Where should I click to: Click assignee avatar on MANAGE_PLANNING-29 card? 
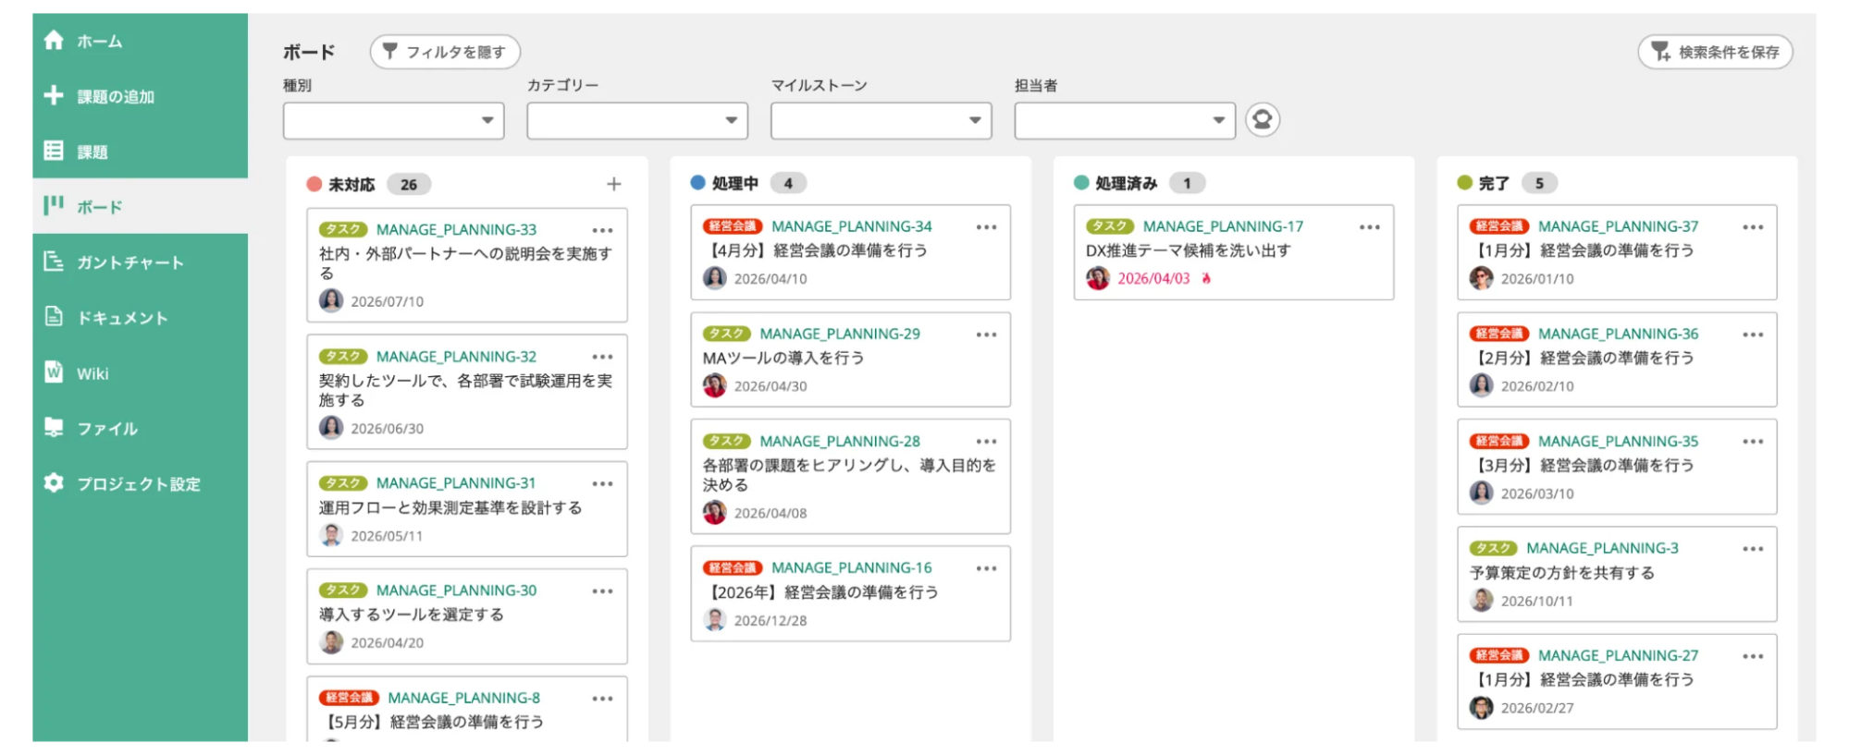coord(714,385)
